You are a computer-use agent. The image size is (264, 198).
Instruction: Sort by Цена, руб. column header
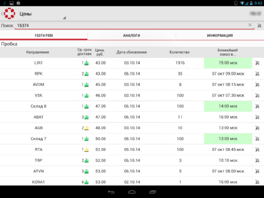(100, 52)
